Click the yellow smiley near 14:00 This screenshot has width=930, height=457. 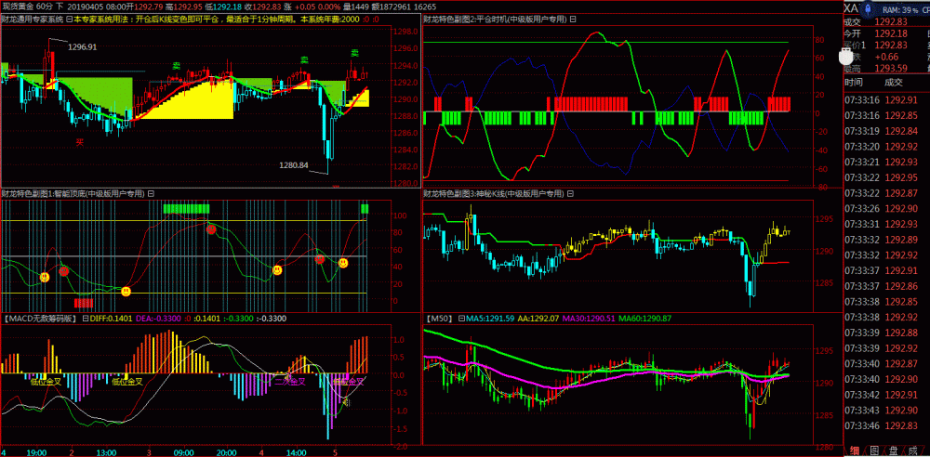point(277,270)
